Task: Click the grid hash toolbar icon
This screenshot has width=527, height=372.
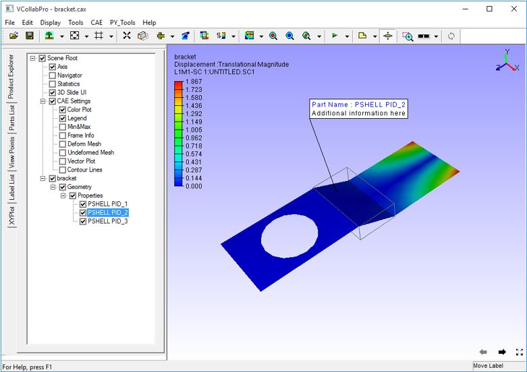Action: [99, 36]
